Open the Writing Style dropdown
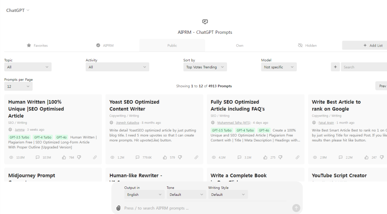 pos(228,195)
